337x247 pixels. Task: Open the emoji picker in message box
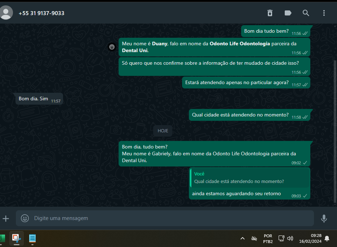click(25, 218)
